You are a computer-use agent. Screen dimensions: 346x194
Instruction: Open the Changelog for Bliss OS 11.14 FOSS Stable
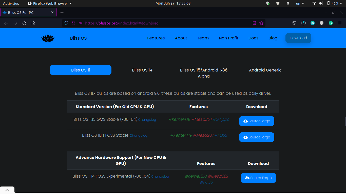pyautogui.click(x=139, y=135)
